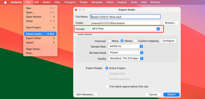Choose Print... from the File menu
The width and height of the screenshot is (205, 99).
(x=40, y=53)
